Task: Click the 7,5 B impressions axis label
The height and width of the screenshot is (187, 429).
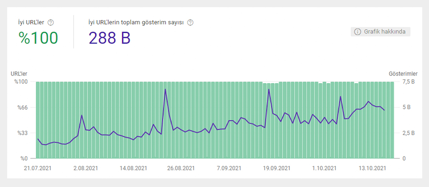Action: tap(408, 82)
